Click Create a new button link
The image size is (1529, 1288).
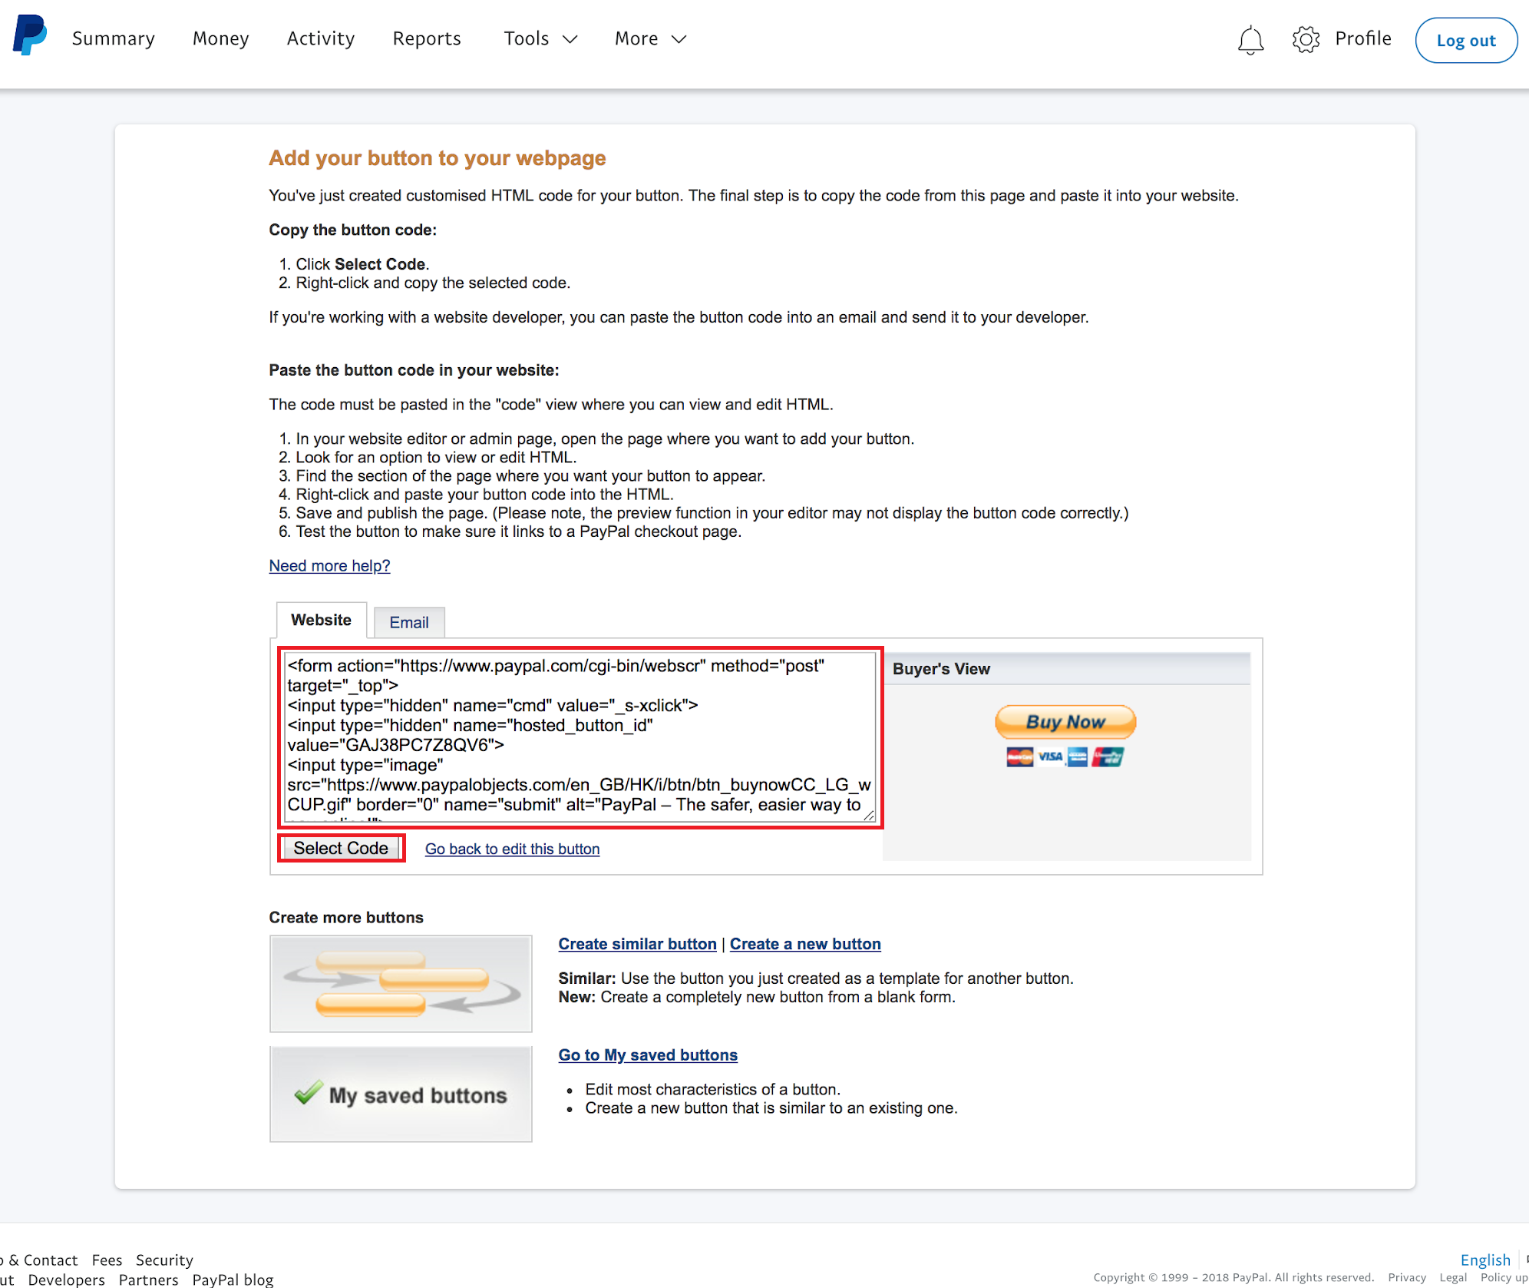tap(805, 944)
